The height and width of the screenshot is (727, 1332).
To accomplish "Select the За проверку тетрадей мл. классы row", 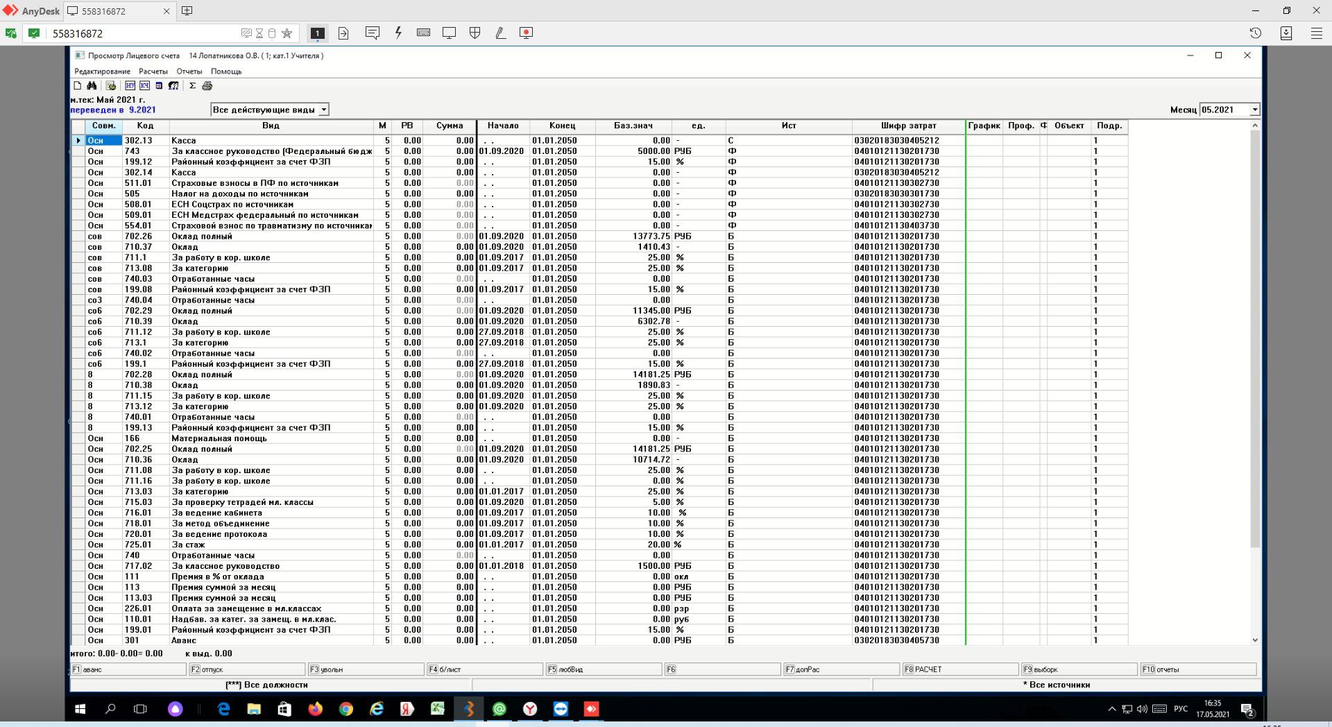I will [599, 502].
